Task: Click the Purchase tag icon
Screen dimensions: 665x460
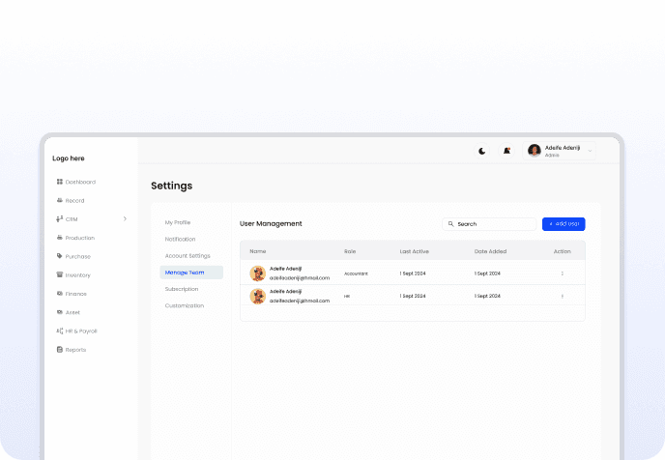Action: (60, 256)
